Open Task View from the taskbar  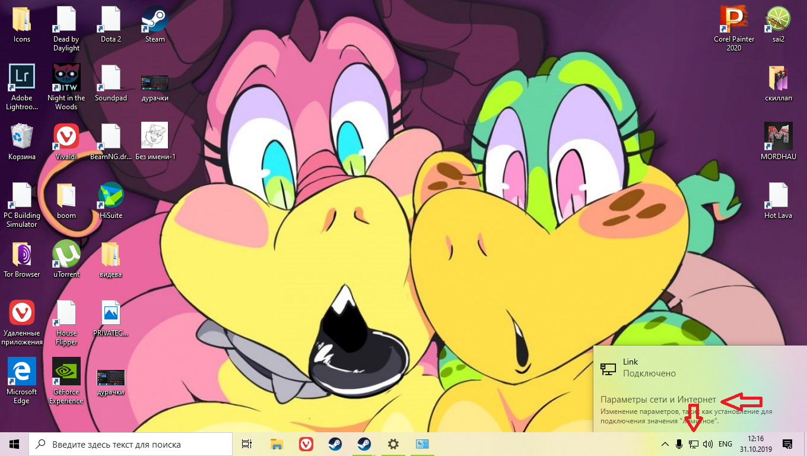247,444
